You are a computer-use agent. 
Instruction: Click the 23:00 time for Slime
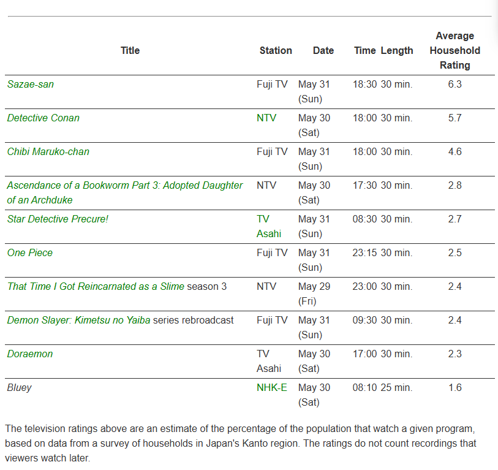[x=364, y=286]
